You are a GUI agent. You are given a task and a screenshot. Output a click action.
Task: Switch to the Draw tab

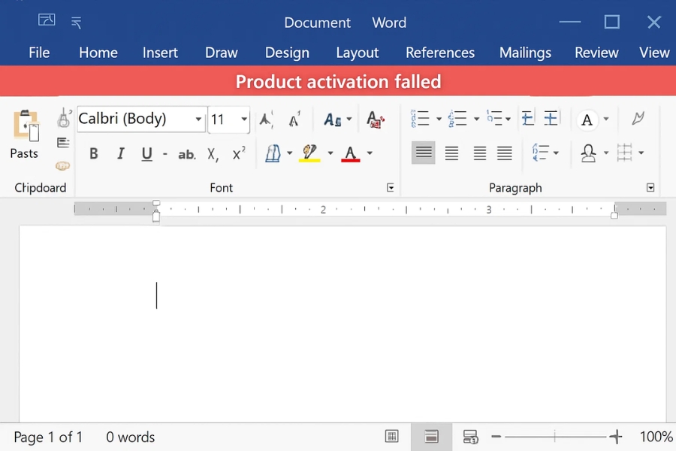click(221, 53)
